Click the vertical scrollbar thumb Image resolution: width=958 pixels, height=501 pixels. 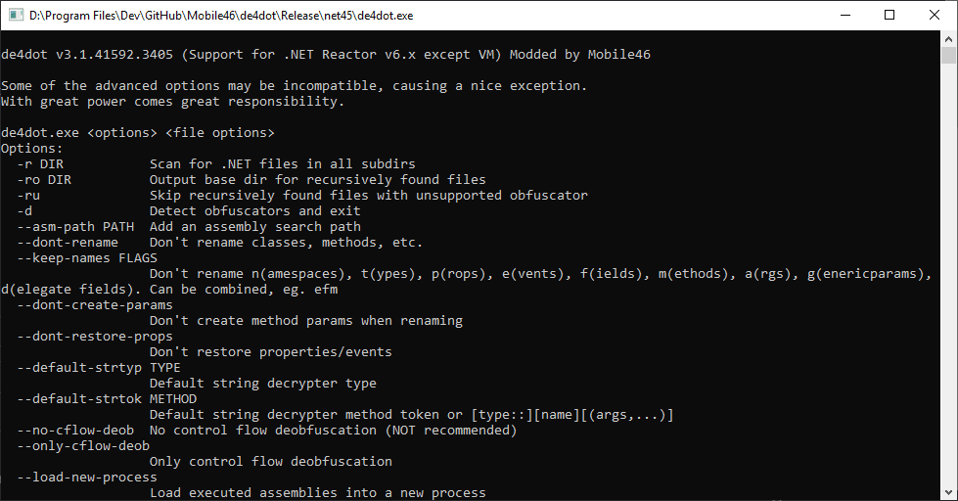point(948,55)
